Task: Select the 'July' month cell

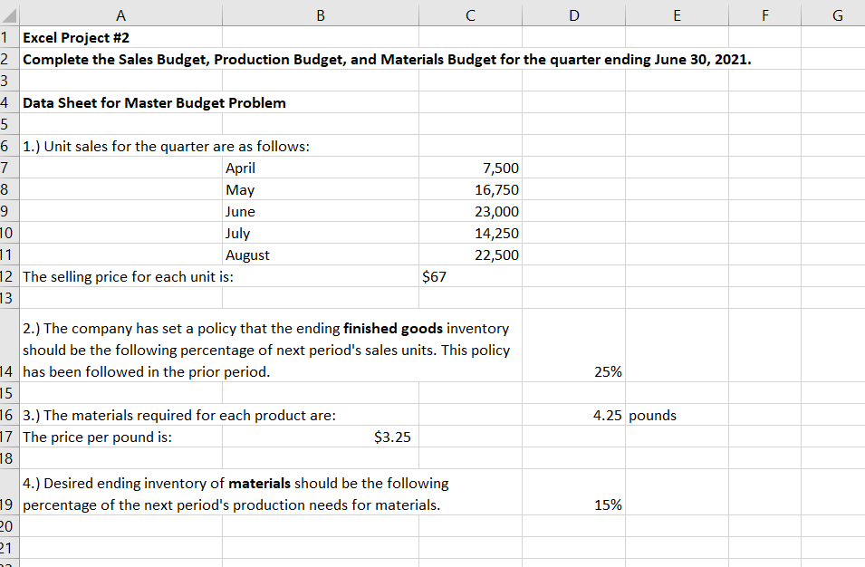Action: click(x=321, y=233)
